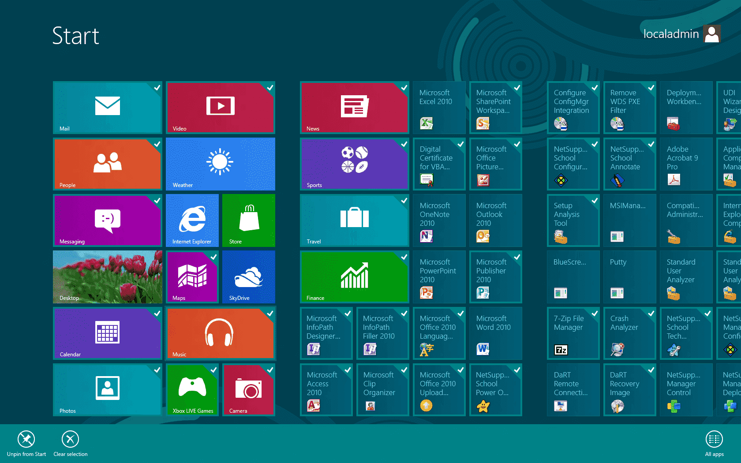Open Calendar grid icon

coord(108,332)
